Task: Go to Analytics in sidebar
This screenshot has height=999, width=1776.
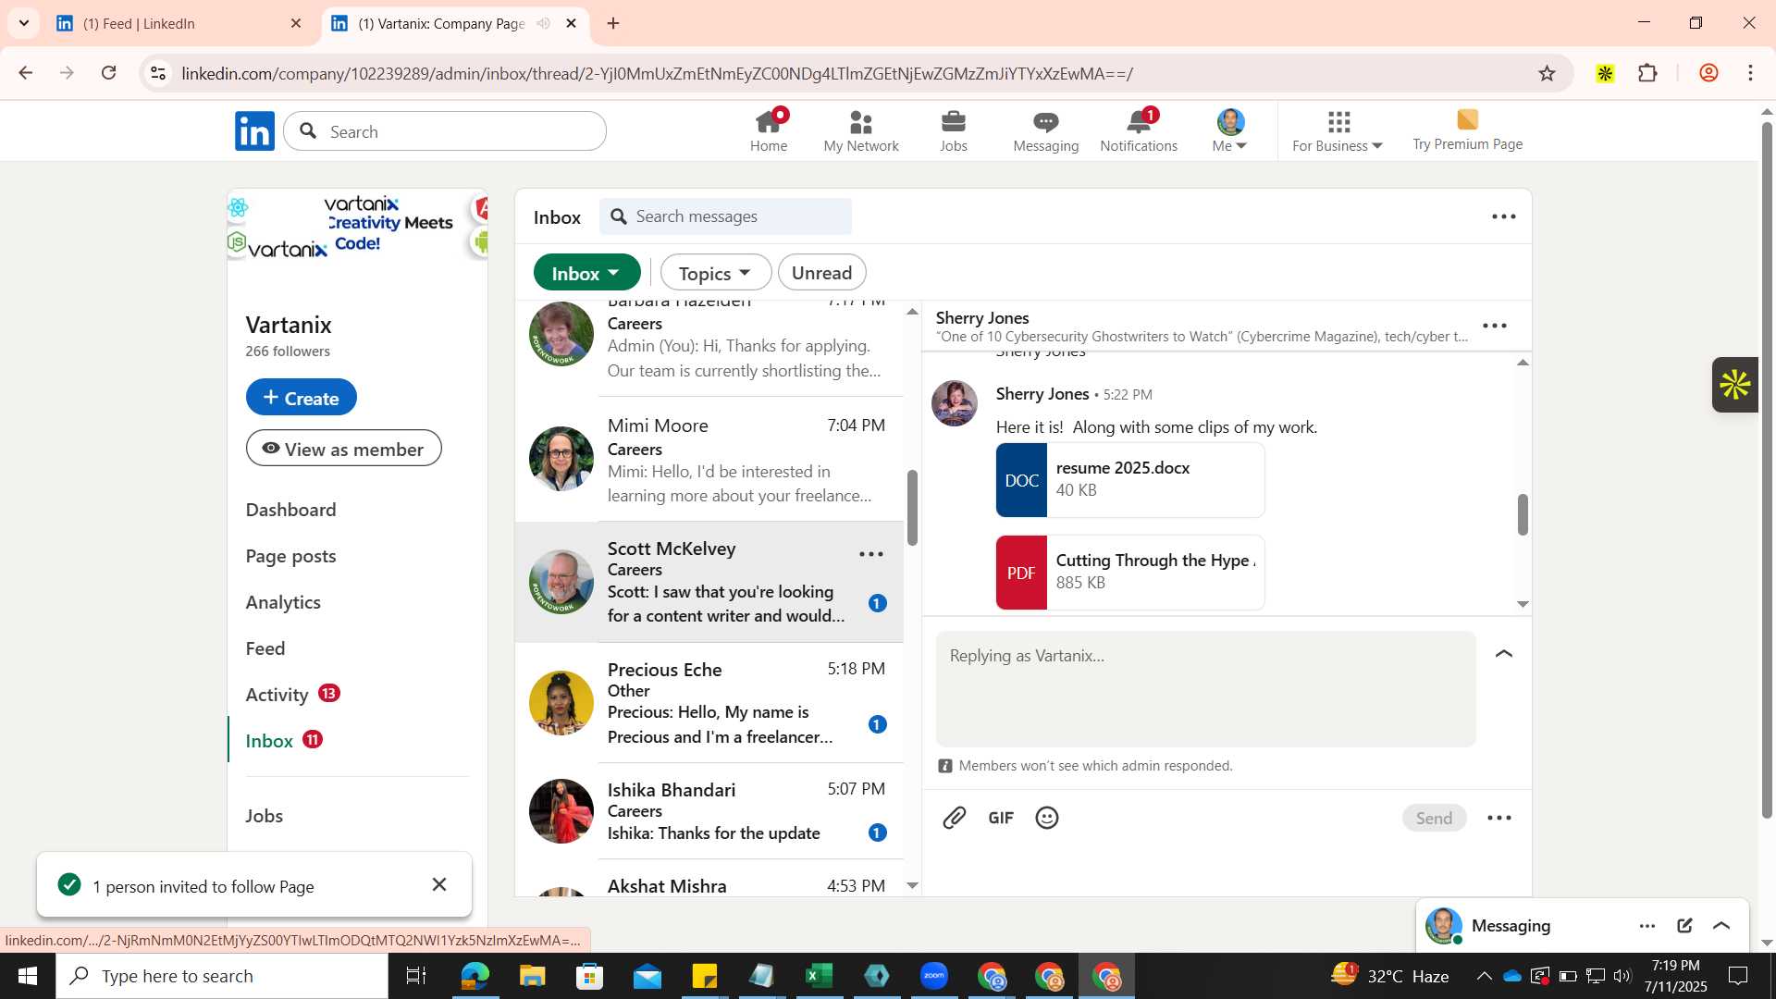Action: click(283, 602)
